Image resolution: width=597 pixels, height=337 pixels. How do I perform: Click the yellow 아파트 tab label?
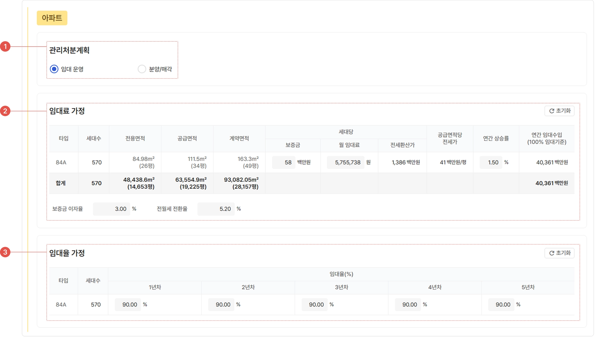point(52,18)
